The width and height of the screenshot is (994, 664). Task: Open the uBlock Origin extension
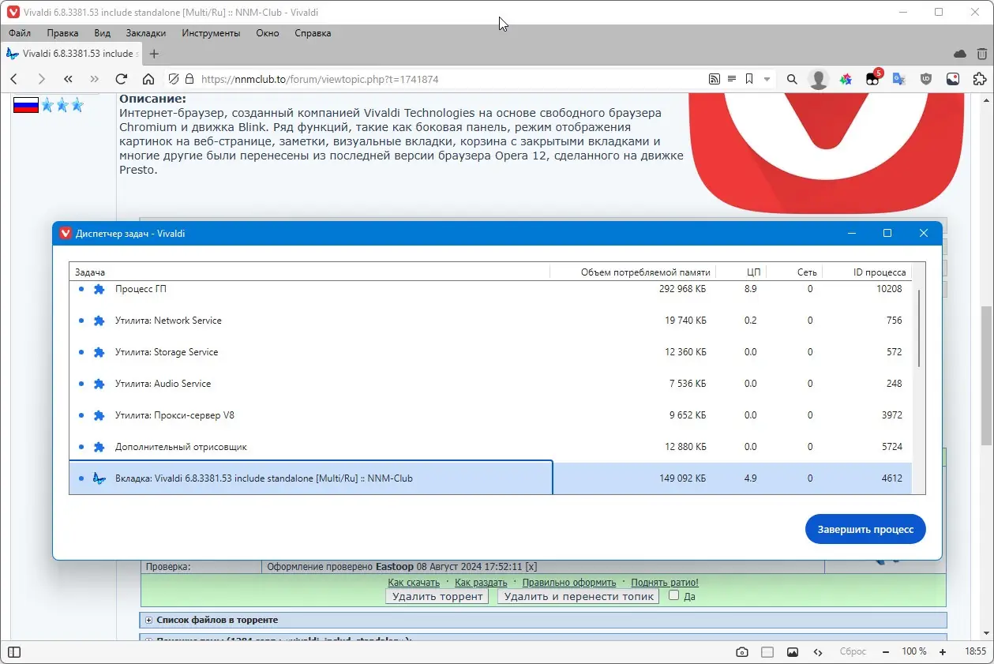(x=926, y=79)
